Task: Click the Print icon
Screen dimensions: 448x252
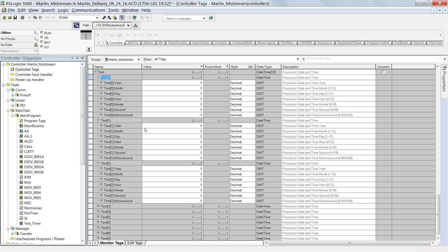Action: (22, 18)
